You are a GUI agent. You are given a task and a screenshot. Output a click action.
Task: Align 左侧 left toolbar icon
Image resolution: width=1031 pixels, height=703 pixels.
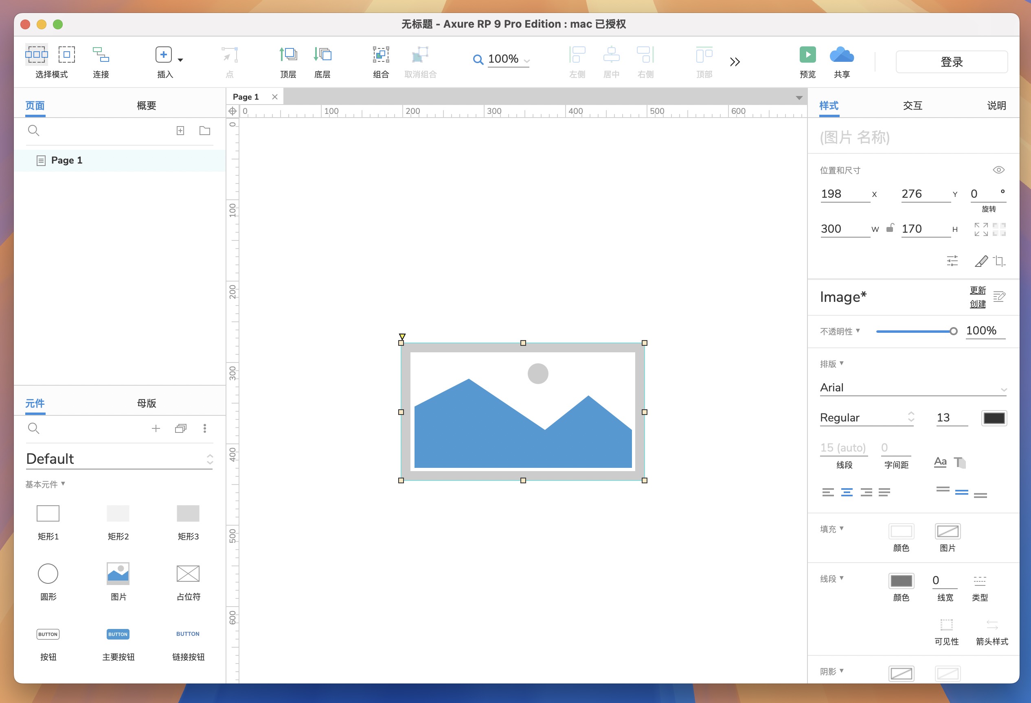577,55
